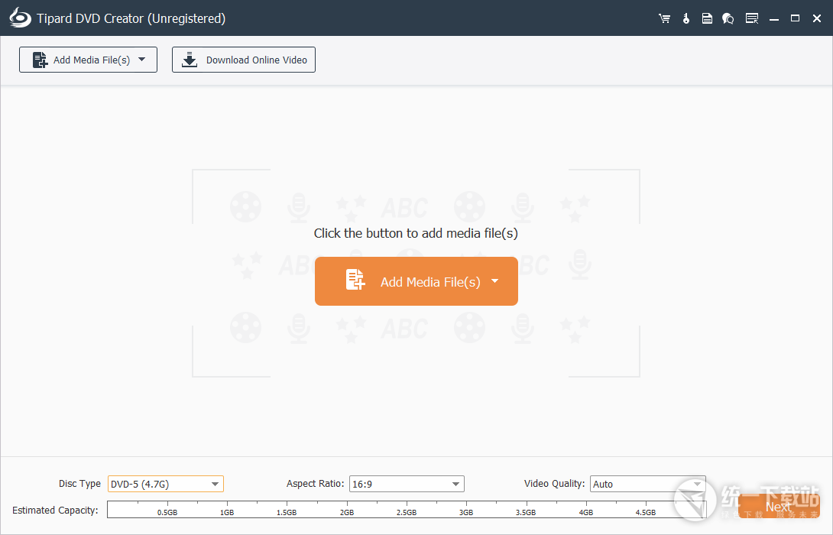Click the save project disk icon
The image size is (833, 535).
point(707,18)
